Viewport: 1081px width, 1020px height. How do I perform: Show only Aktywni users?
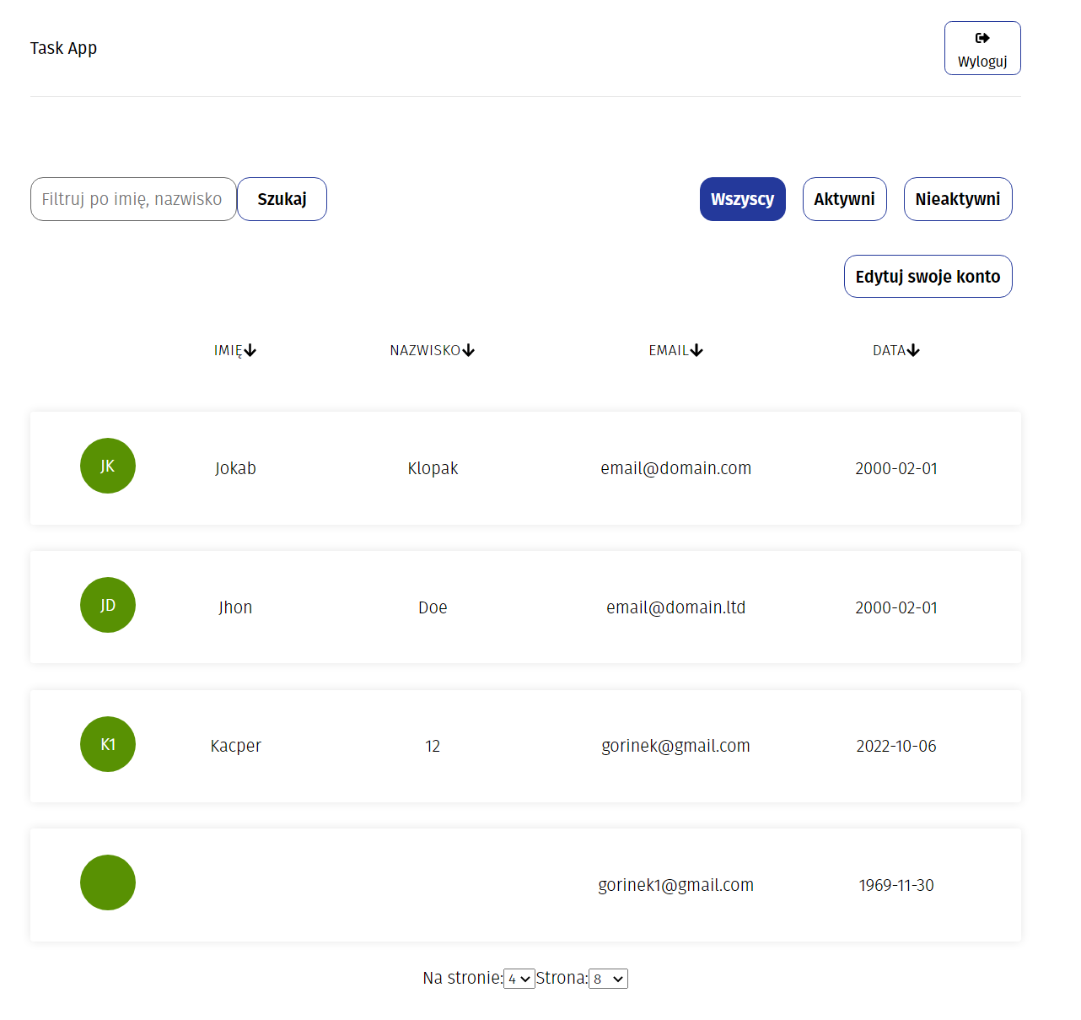[x=844, y=198]
